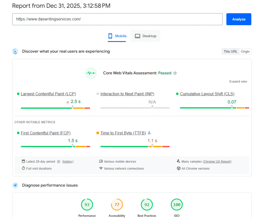Click the help icon next to Passed assessment
Screen dimensions: 280x219
coord(175,73)
